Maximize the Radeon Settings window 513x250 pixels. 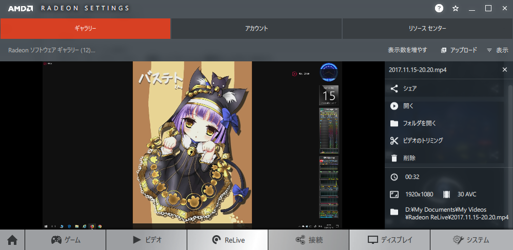tap(488, 9)
